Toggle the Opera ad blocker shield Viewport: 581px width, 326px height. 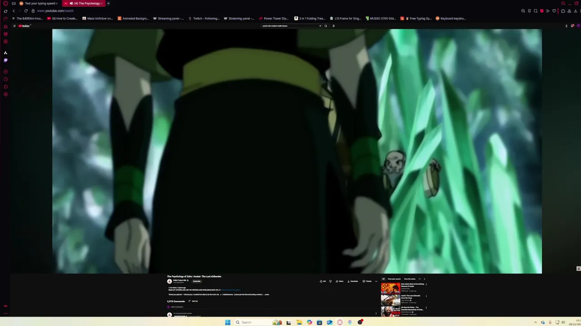click(542, 11)
